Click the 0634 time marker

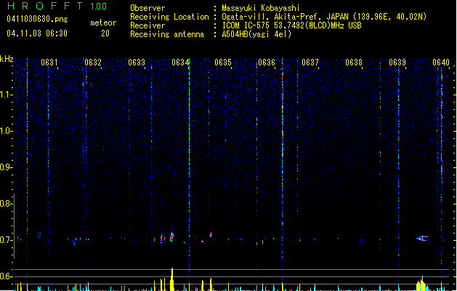coord(180,63)
